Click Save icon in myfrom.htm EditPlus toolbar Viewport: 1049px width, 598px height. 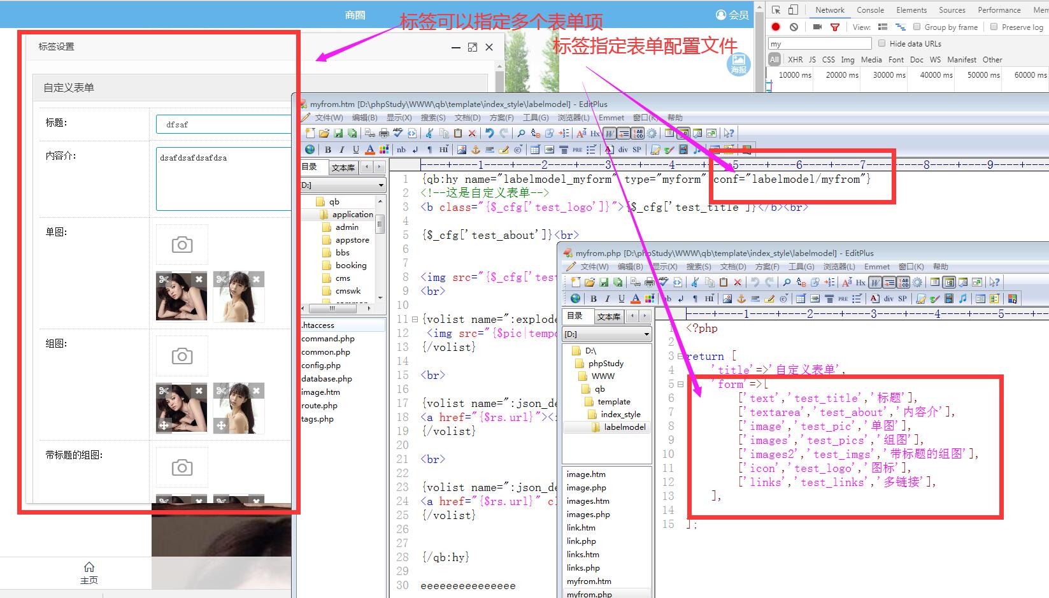pos(338,133)
